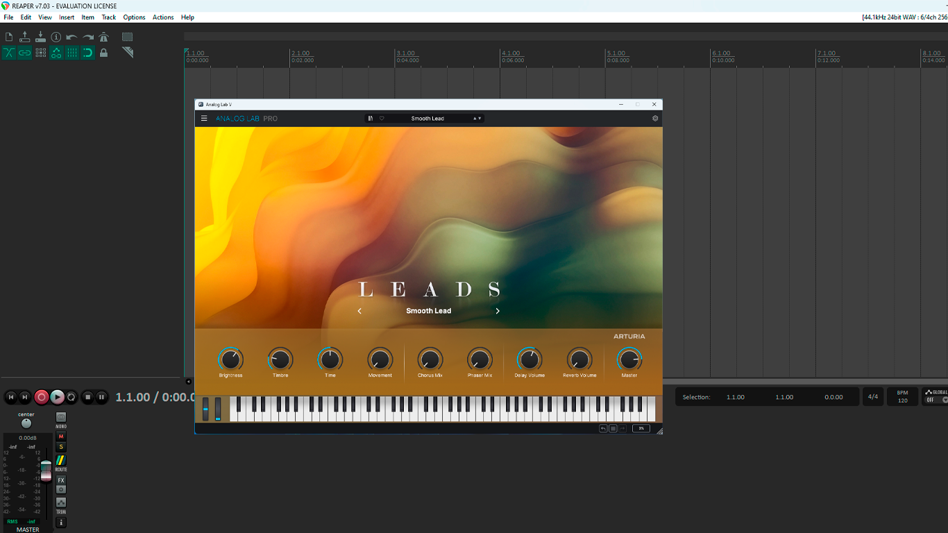Screen dimensions: 948x533
Task: Toggle master FX bypass power icon
Action: [x=61, y=489]
